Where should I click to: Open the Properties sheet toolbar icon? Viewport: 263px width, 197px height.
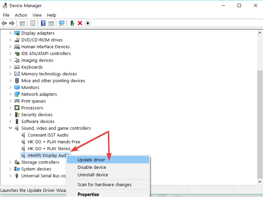[x=33, y=23]
